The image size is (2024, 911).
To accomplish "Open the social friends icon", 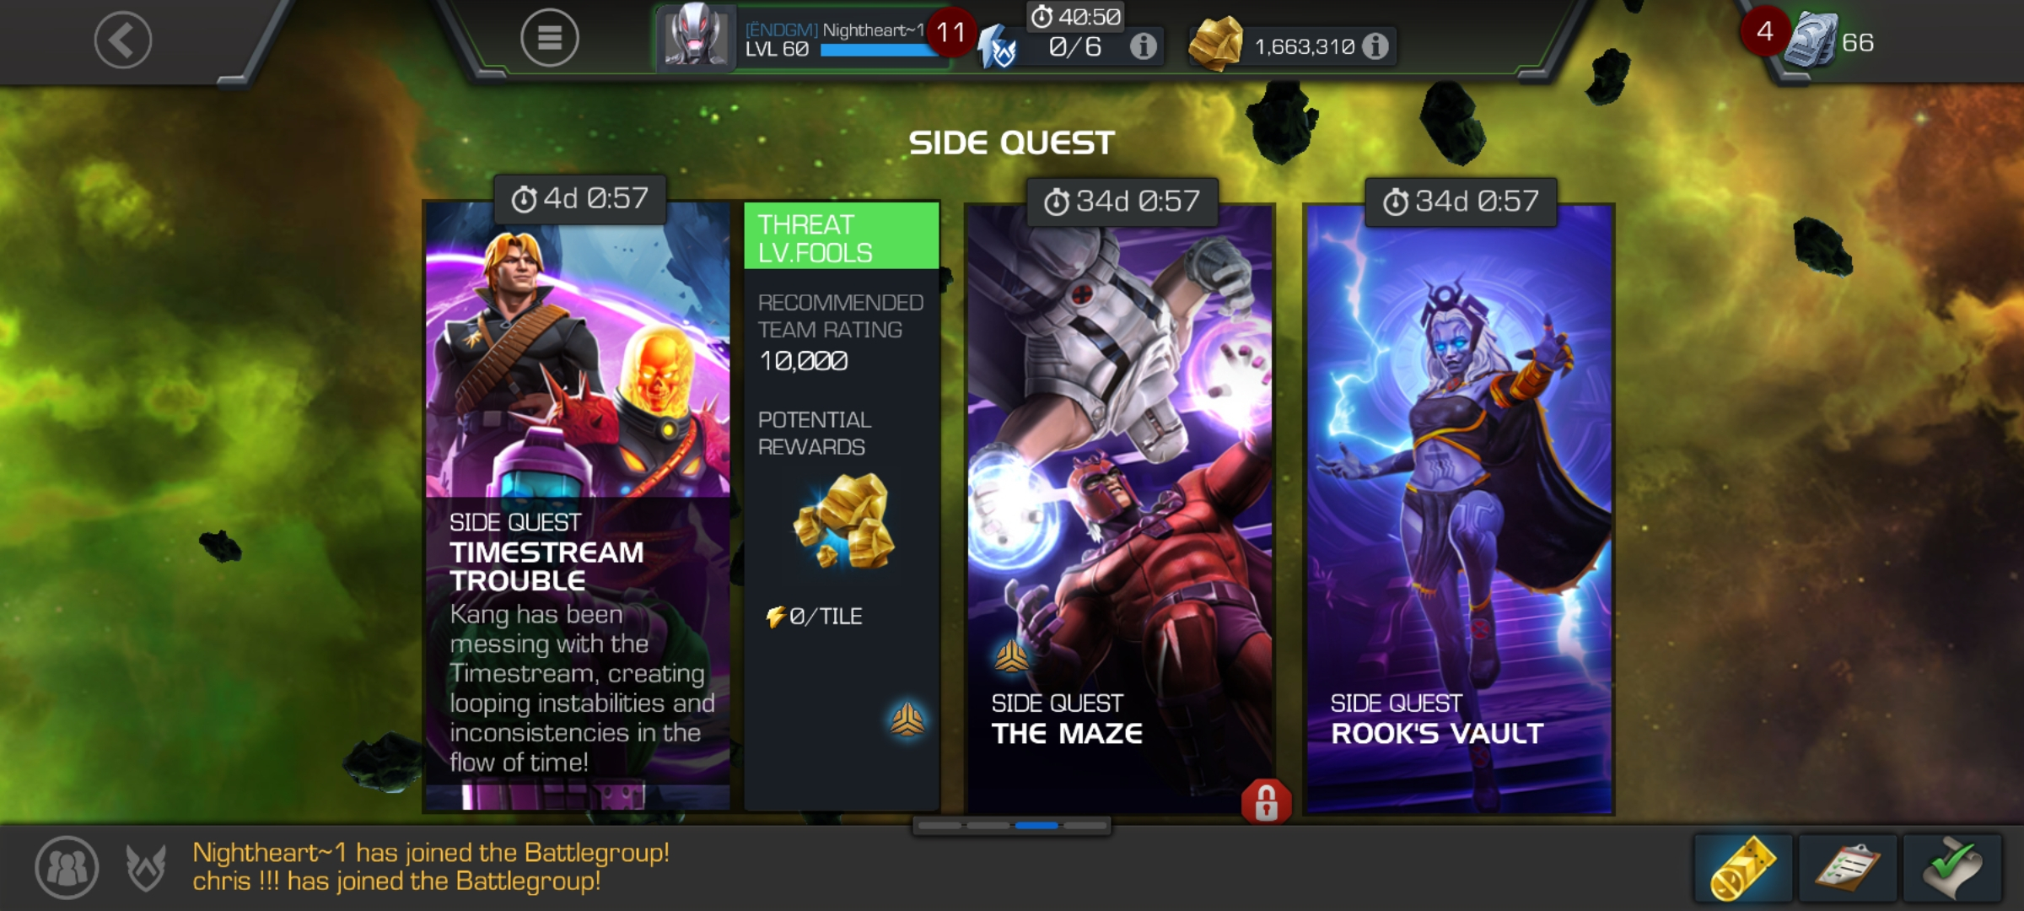I will click(67, 867).
